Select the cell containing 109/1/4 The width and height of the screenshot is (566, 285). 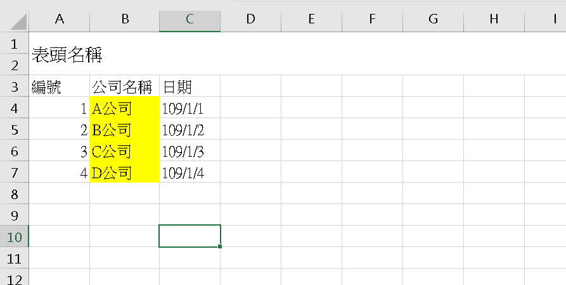(190, 172)
